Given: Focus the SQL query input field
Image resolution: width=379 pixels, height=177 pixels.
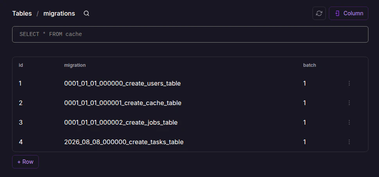Looking at the screenshot, I should pyautogui.click(x=190, y=34).
